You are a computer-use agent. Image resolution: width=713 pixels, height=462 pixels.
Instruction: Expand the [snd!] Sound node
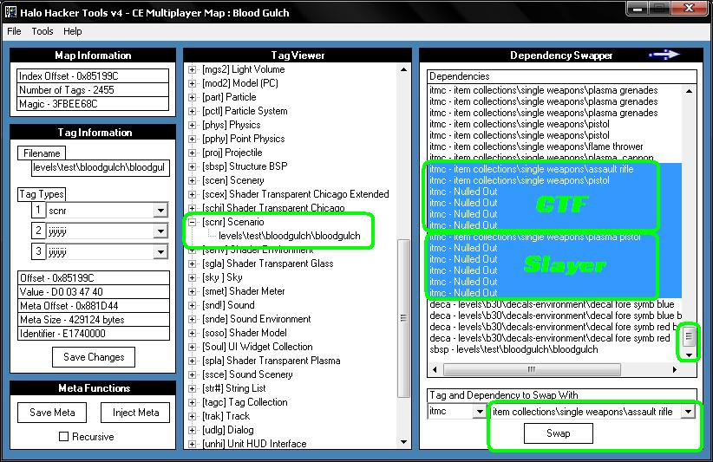[x=193, y=305]
